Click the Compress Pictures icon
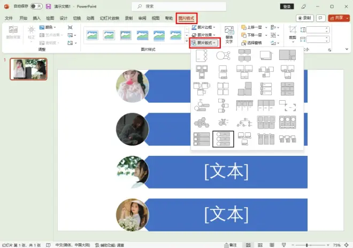 tap(70, 27)
